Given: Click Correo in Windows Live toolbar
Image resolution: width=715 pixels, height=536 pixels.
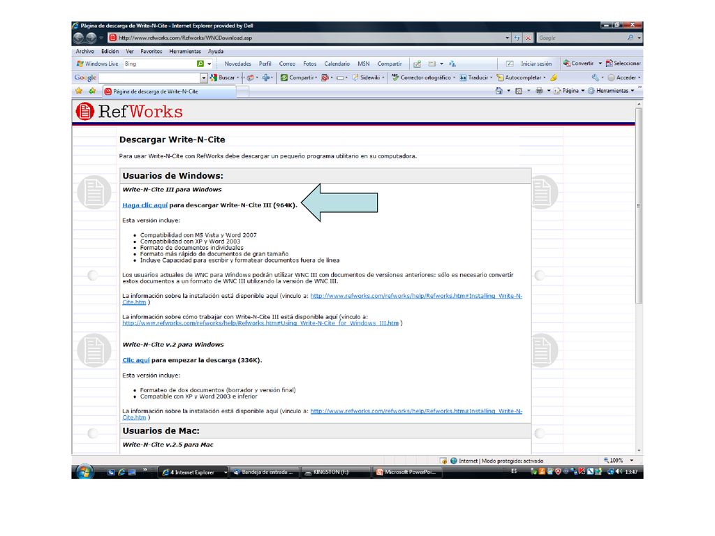Looking at the screenshot, I should click(287, 64).
